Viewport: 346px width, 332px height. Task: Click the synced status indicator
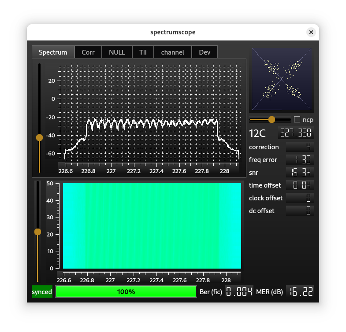tap(42, 291)
